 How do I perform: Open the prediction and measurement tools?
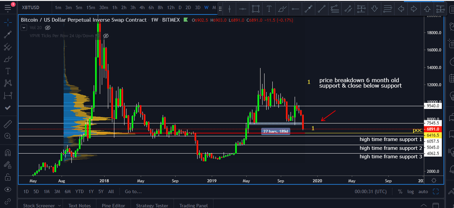[x=8, y=95]
